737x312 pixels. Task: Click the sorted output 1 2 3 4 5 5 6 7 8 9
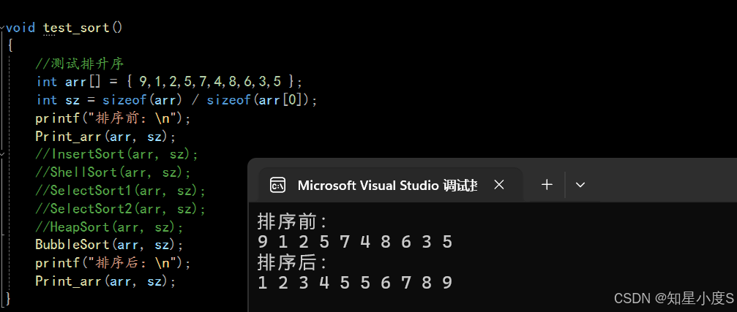click(x=355, y=283)
